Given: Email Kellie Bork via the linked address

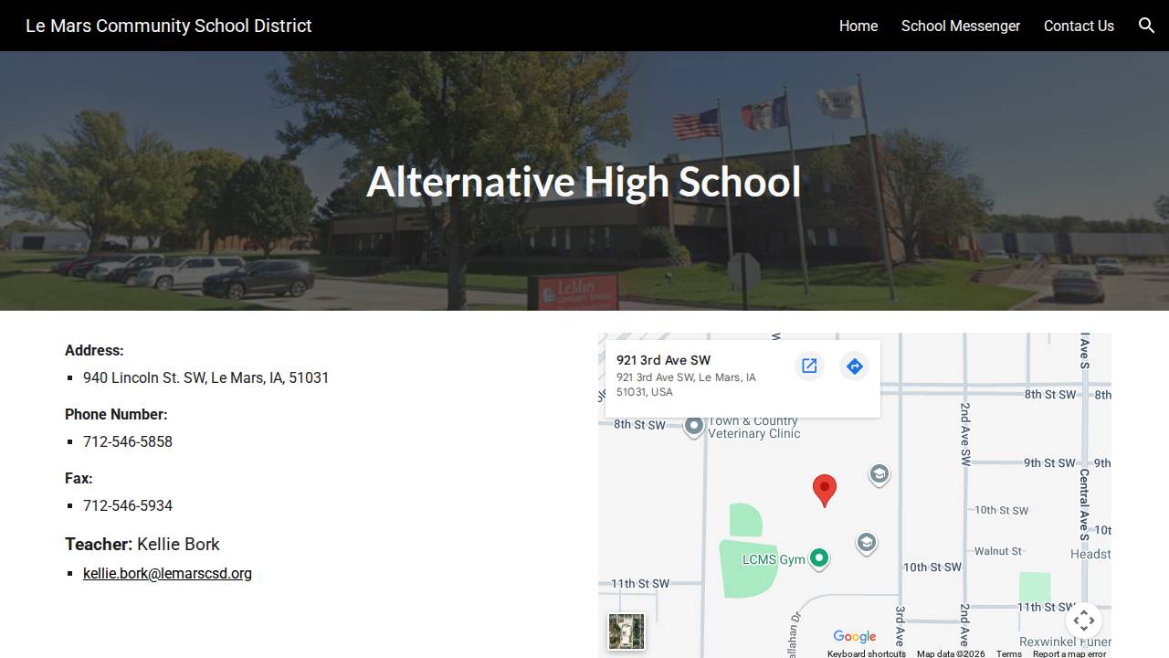Looking at the screenshot, I should point(167,573).
